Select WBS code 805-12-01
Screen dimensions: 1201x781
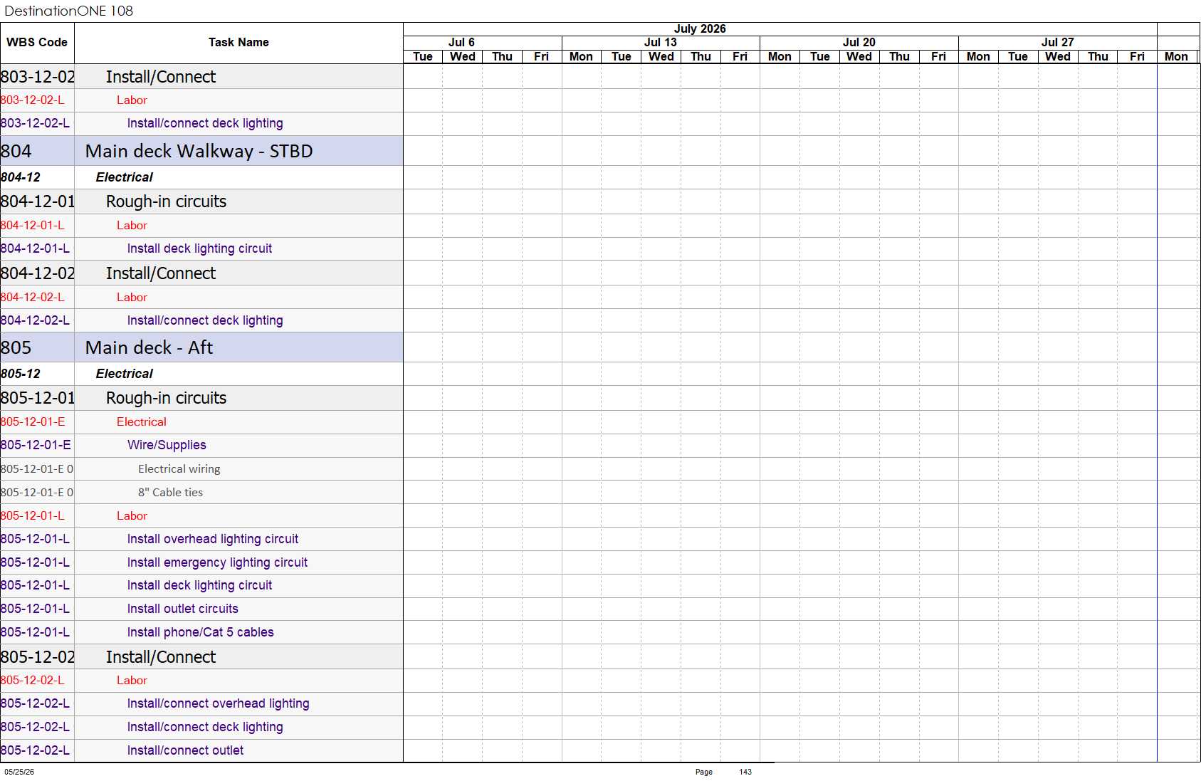click(x=37, y=398)
